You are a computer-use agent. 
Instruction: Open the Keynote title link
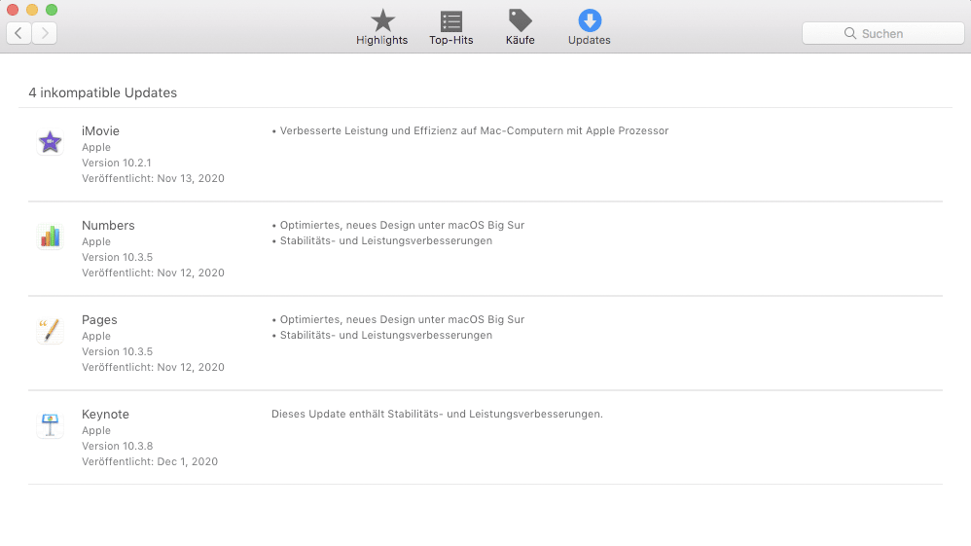[x=105, y=414]
